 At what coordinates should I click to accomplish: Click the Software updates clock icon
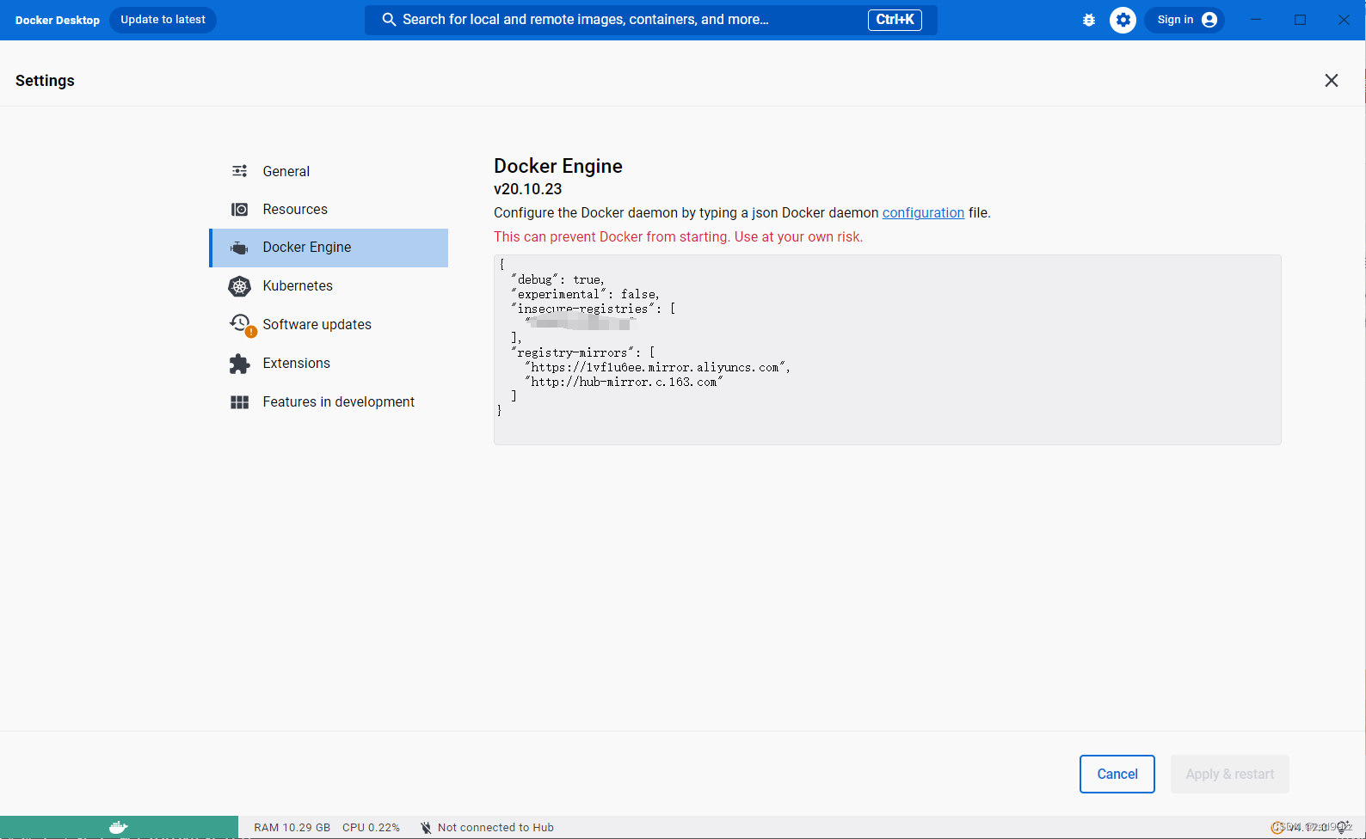click(241, 324)
